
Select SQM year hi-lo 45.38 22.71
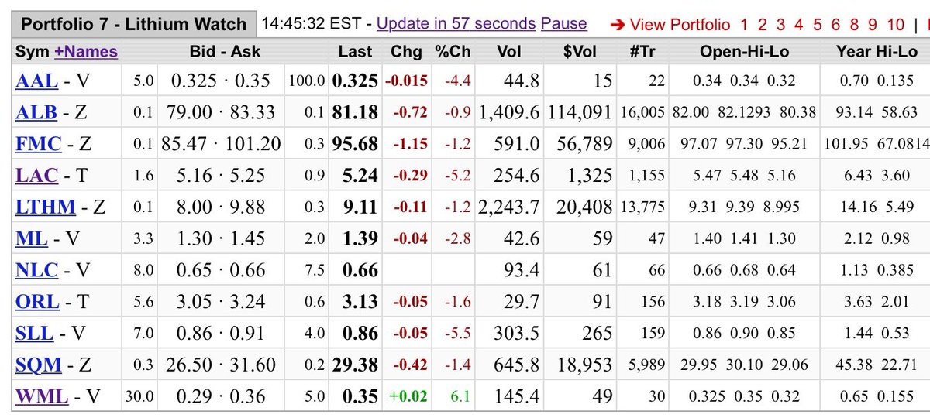tap(877, 365)
